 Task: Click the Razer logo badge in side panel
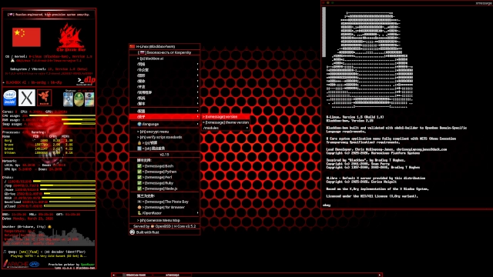[x=45, y=98]
